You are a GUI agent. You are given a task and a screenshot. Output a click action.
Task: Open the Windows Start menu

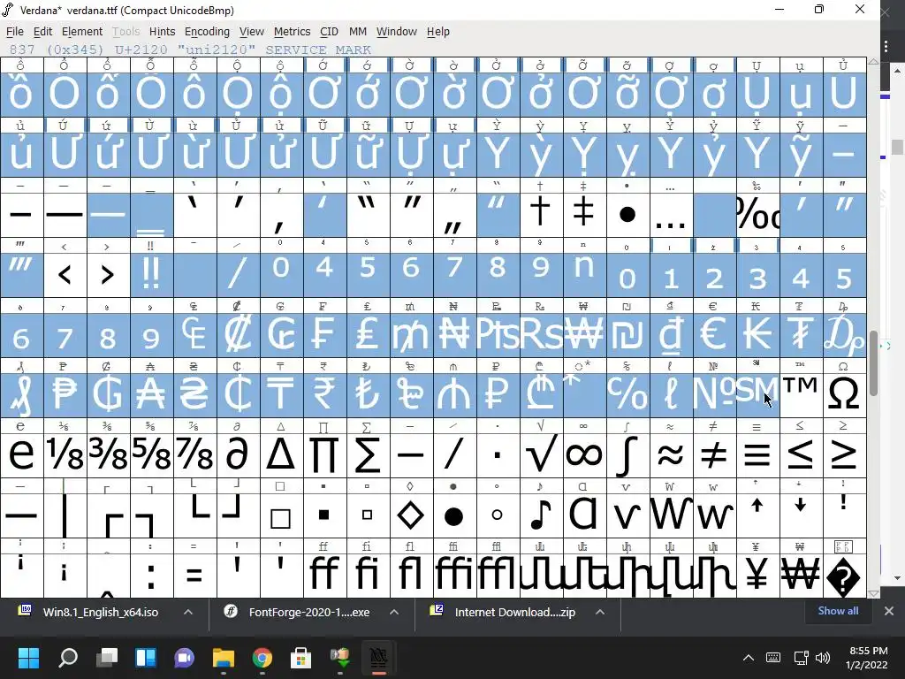[x=29, y=658]
